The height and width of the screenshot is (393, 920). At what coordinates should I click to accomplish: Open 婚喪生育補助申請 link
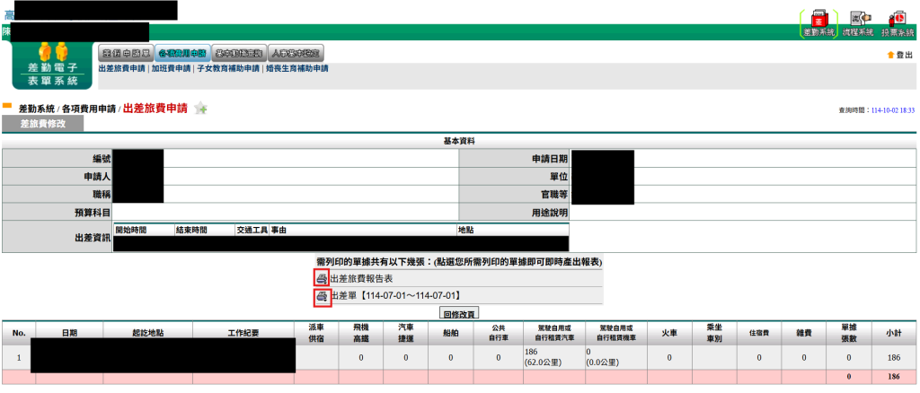click(x=296, y=68)
